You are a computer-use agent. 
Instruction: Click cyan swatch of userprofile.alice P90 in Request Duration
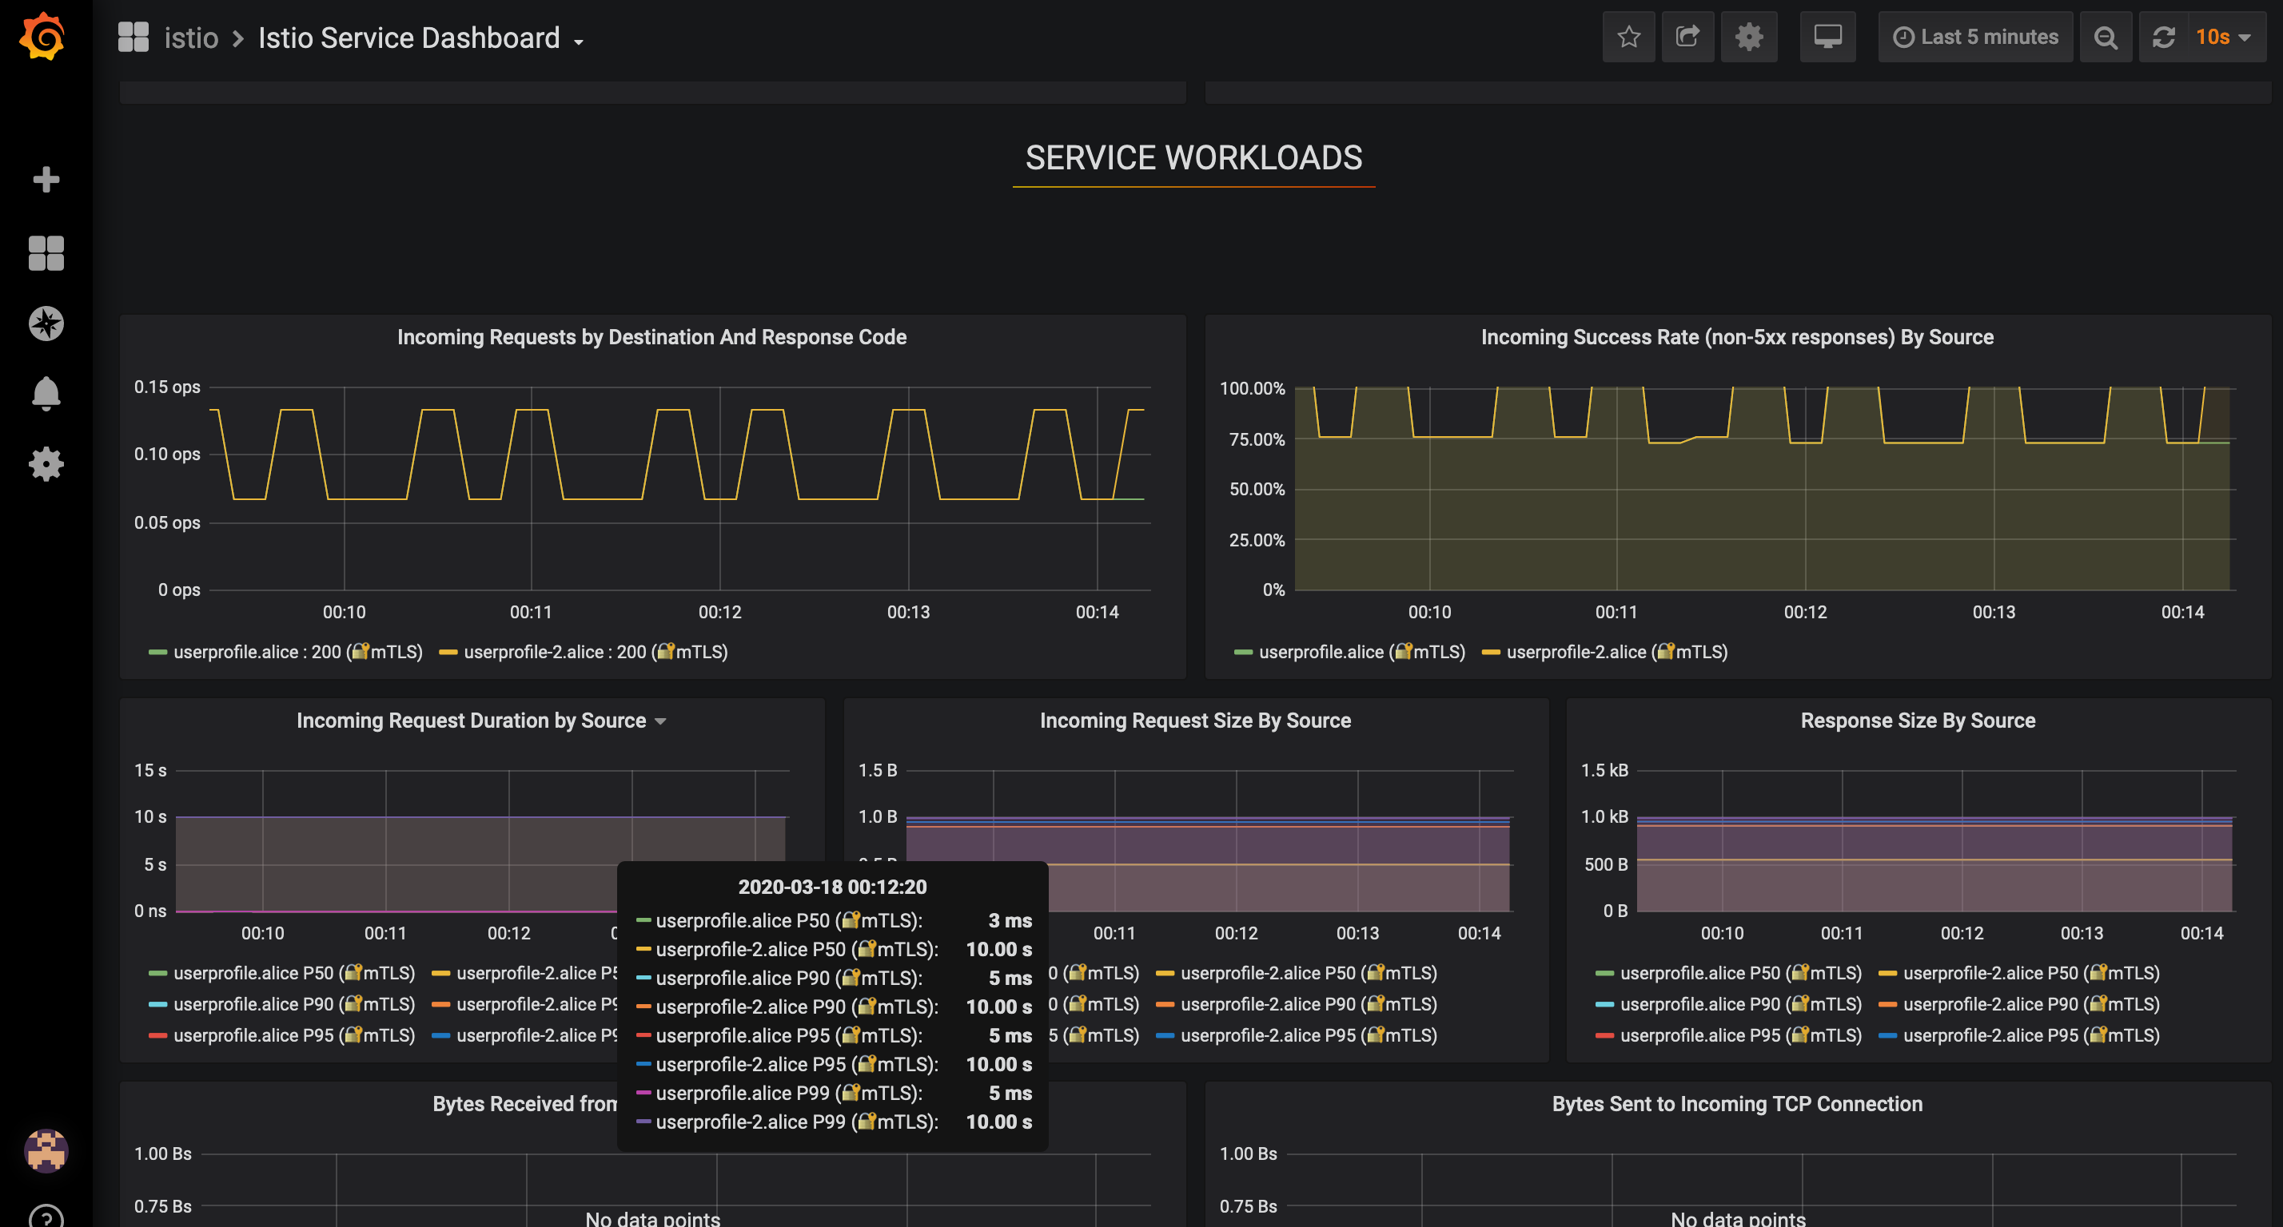pyautogui.click(x=157, y=1005)
